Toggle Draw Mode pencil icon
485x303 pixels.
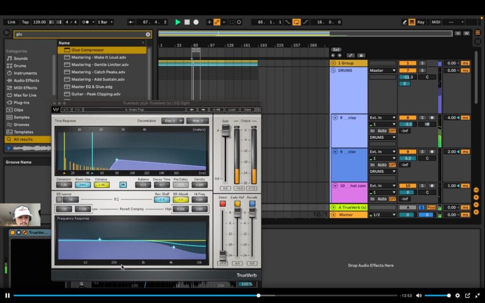click(404, 22)
